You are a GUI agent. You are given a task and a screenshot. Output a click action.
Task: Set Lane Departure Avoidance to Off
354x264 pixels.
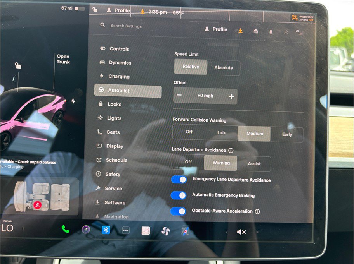coord(188,161)
